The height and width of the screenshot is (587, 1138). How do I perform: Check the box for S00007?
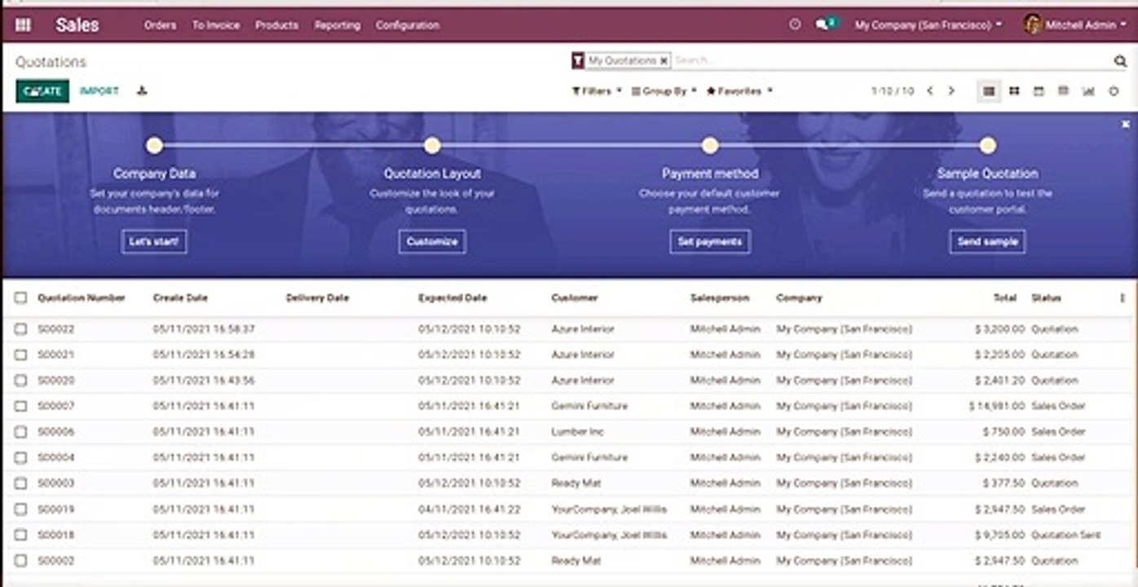click(20, 406)
